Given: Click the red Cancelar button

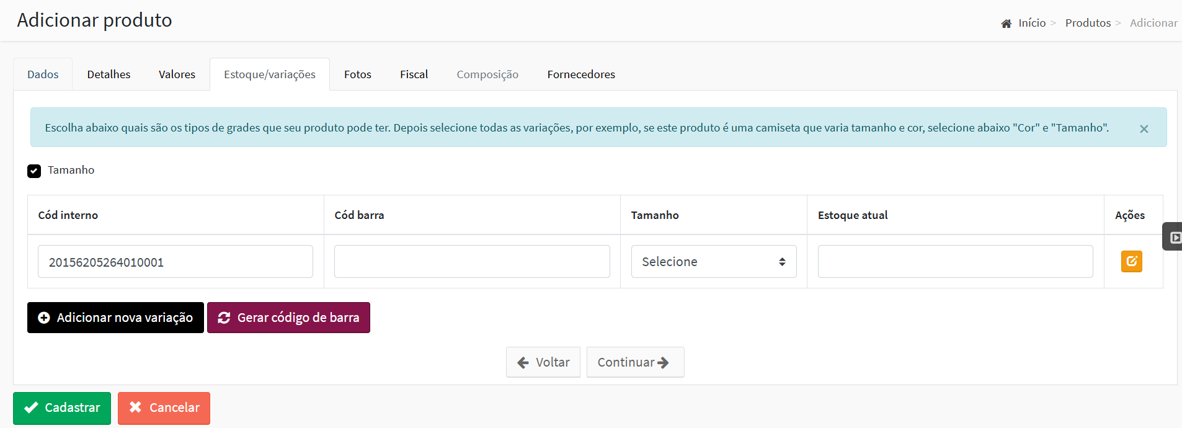Looking at the screenshot, I should point(164,408).
